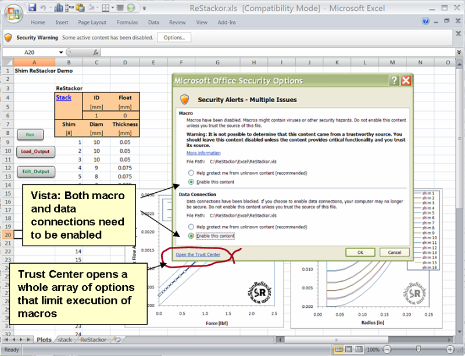The width and height of the screenshot is (465, 356).
Task: Open the Undo history dropdown arrow
Action: 49,8
